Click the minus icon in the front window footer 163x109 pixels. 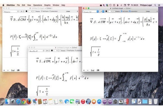pos(88,70)
